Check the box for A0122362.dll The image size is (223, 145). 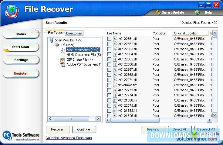(109, 44)
